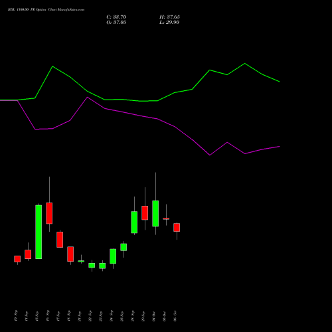332x332 pixels.
Task: Select the 11 Sep date label
Action: point(27,315)
